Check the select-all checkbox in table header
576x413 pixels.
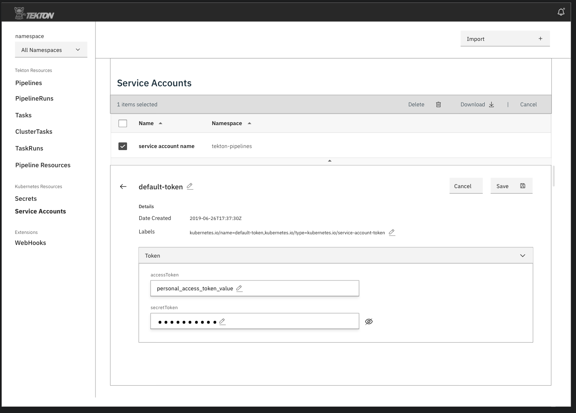[x=122, y=123]
